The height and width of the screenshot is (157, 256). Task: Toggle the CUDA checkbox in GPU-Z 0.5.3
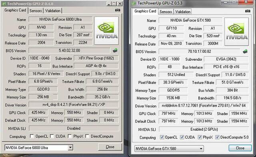182,137
